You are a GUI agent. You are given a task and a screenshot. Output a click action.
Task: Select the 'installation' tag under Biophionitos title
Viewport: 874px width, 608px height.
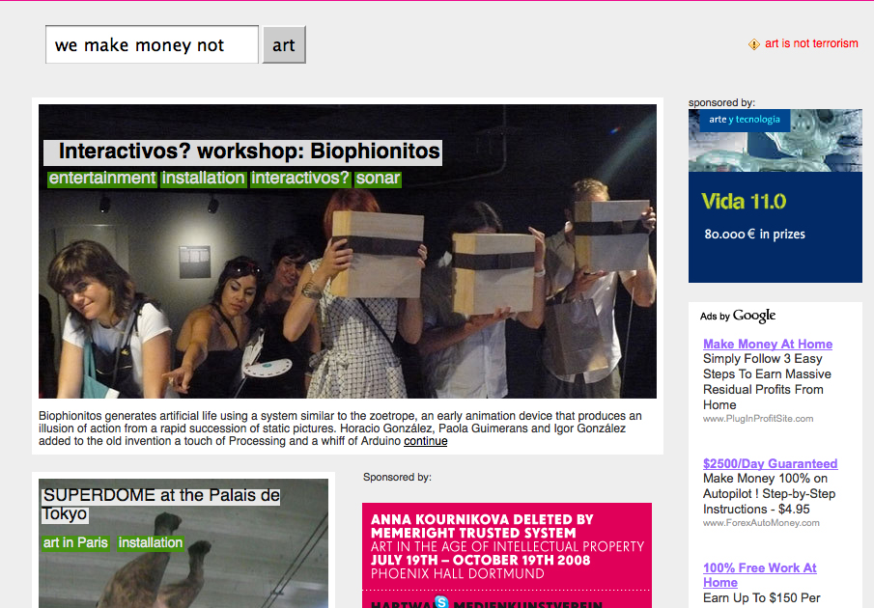[203, 179]
